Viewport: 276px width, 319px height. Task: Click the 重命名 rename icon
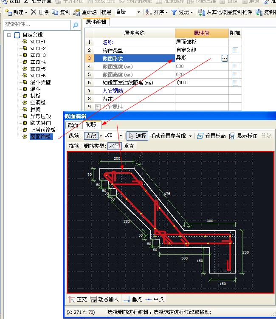tap(77, 12)
